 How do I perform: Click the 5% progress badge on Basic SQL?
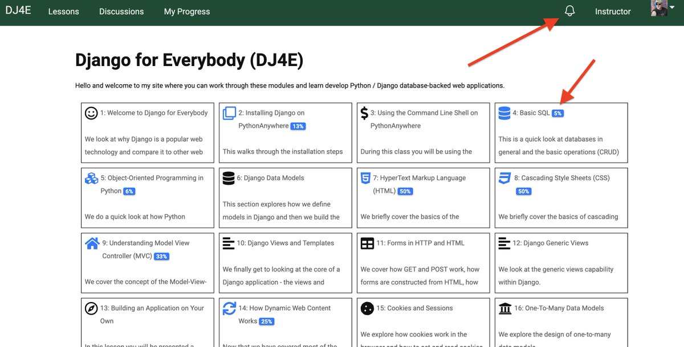pos(557,113)
